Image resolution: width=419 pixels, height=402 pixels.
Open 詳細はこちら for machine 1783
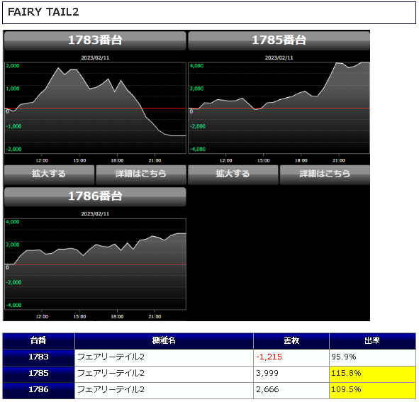tap(141, 175)
